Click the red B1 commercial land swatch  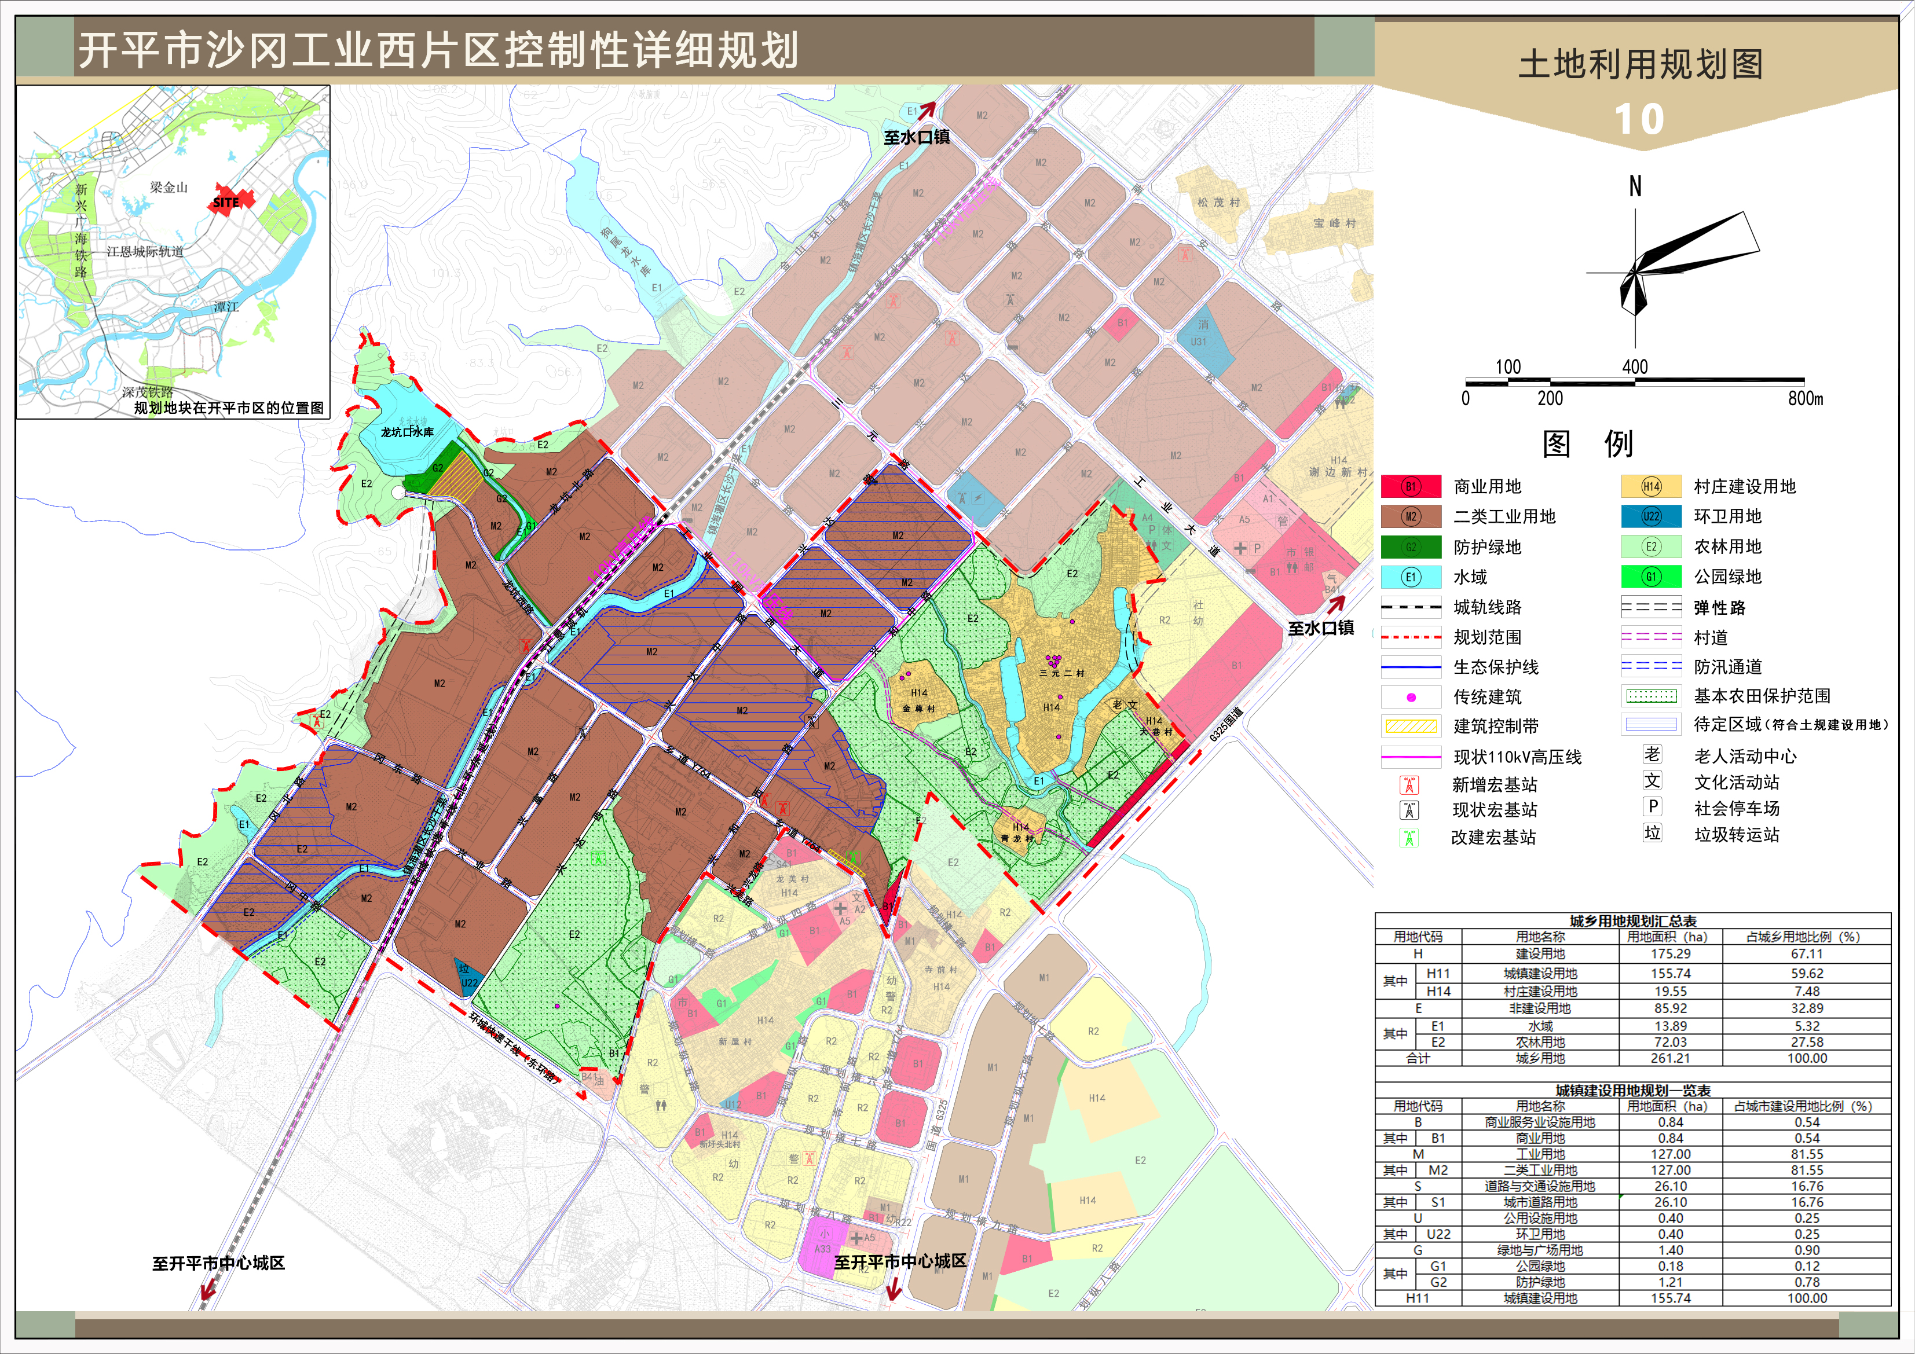click(1411, 486)
